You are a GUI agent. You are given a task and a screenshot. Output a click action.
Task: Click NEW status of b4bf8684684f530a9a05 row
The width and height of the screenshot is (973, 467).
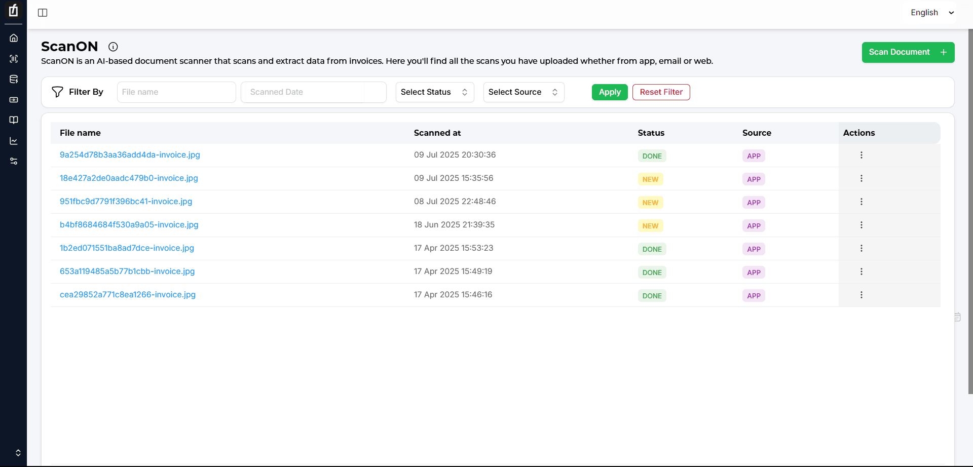pos(650,226)
